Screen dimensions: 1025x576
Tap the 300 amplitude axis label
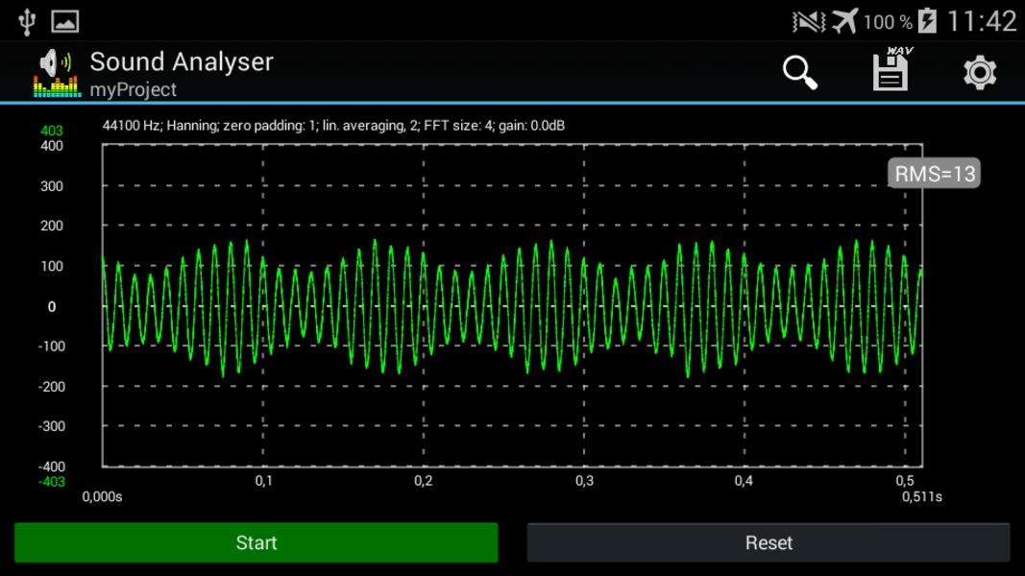click(x=52, y=186)
